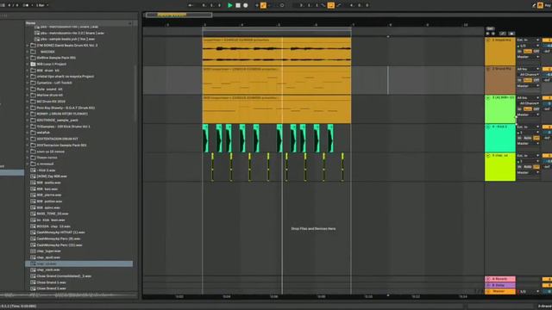Select the orange audio clip on first track
This screenshot has height=310, width=552.
[x=277, y=52]
